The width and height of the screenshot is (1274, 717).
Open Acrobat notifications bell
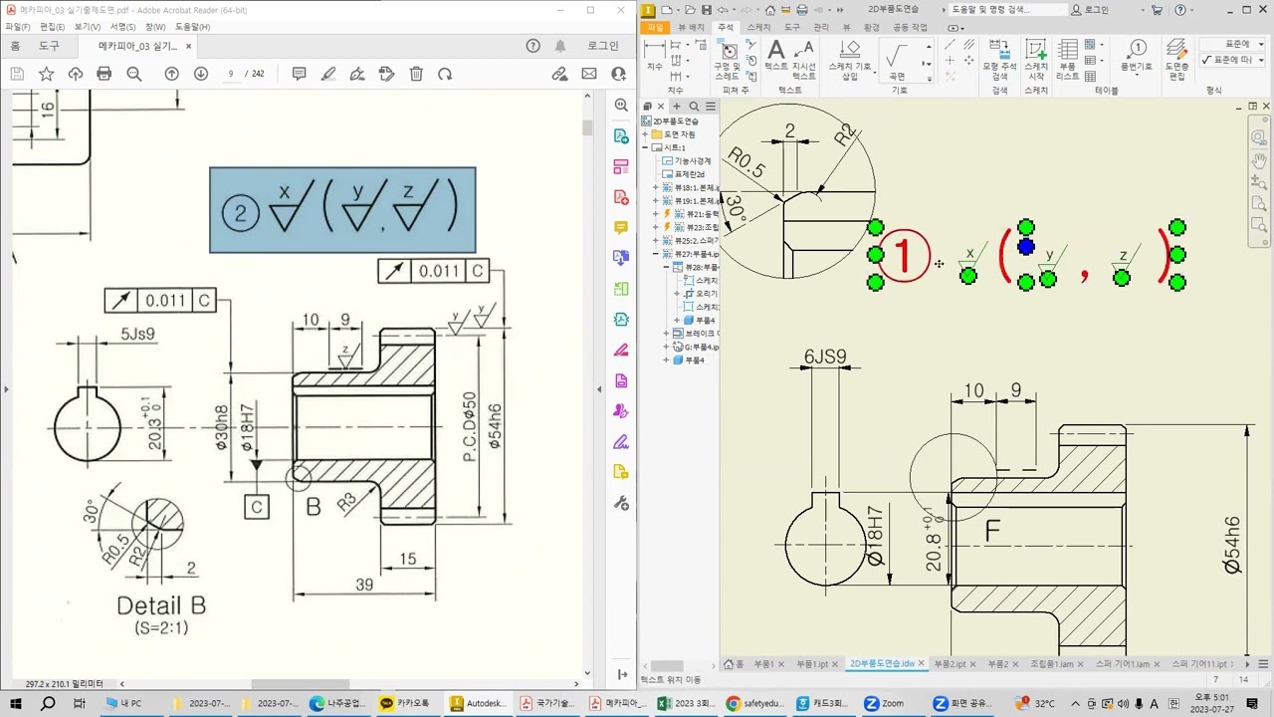click(x=560, y=46)
